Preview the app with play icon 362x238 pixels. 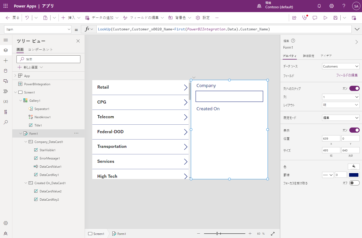click(325, 18)
